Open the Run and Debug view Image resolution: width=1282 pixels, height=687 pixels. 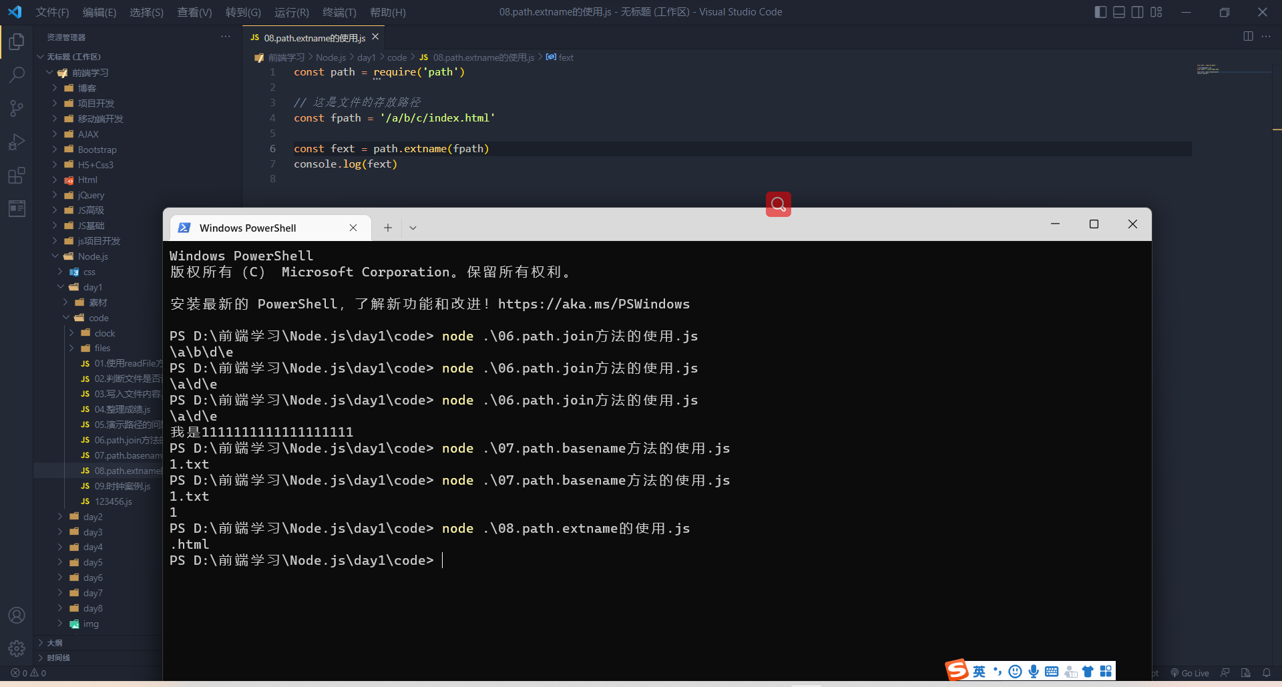click(16, 142)
